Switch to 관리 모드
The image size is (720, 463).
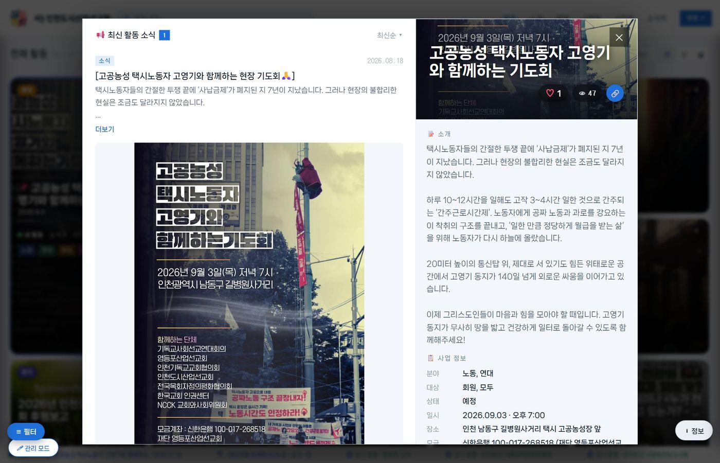point(33,448)
